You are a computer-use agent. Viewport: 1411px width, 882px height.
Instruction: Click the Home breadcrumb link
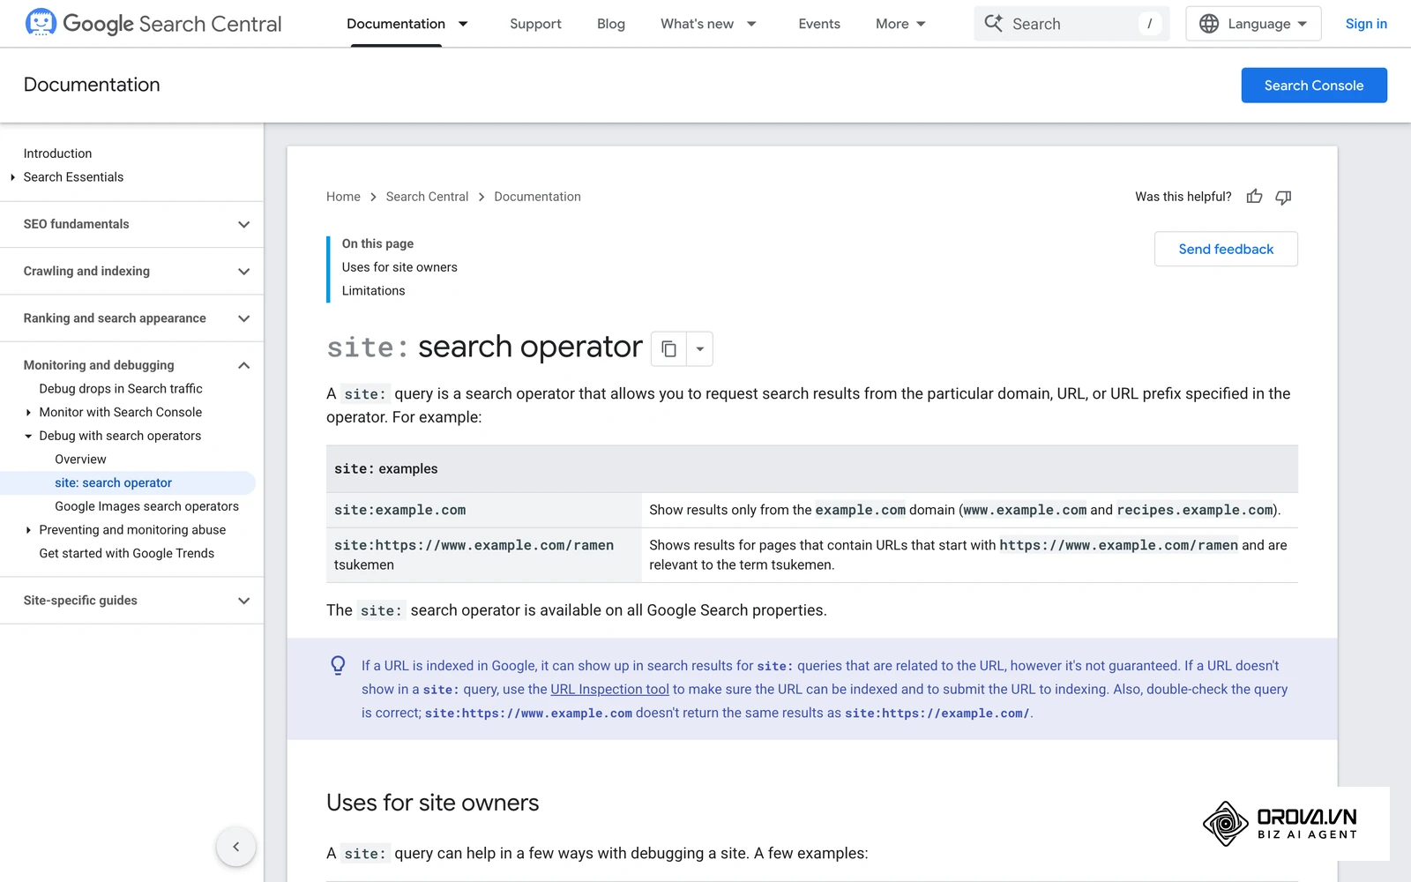pyautogui.click(x=343, y=197)
